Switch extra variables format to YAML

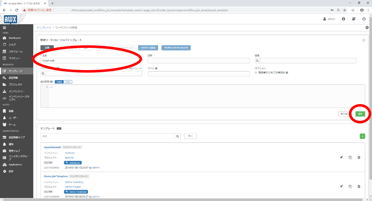click(59, 81)
